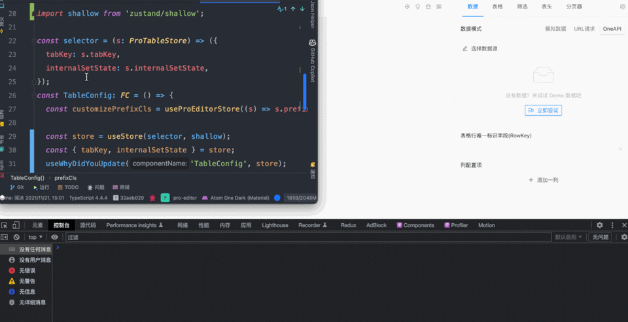Switch to the 表格 config tab

(x=497, y=7)
